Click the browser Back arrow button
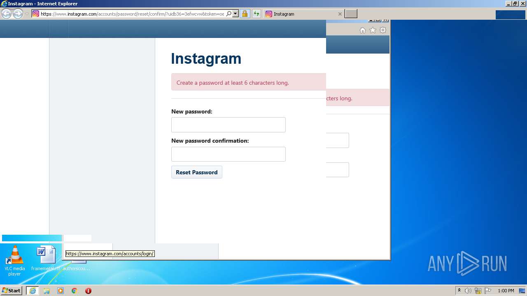 (x=6, y=14)
